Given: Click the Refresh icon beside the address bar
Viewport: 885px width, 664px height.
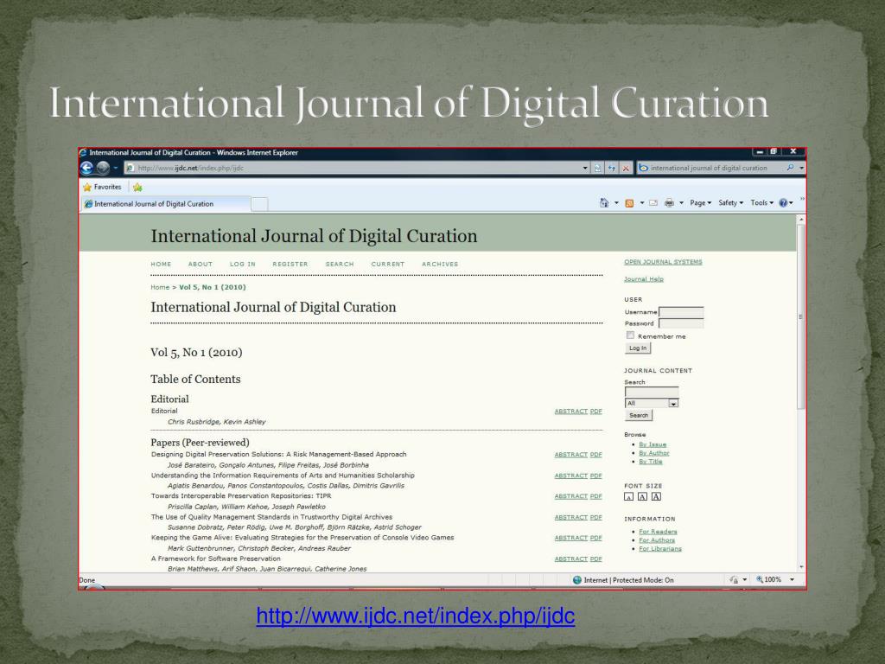Looking at the screenshot, I should (x=612, y=168).
